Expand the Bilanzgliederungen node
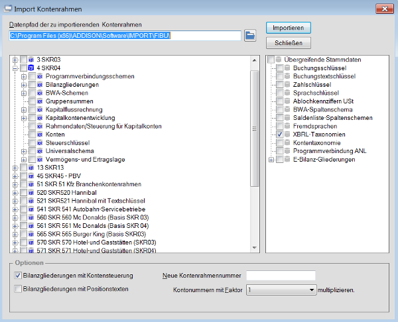This screenshot has height=322, width=398. pyautogui.click(x=24, y=85)
